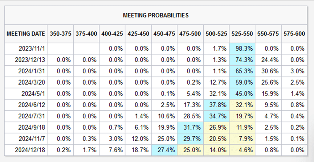Viewport: 314px width, 162px height.
Task: Click the MEETING DATE column header
Action: 26,34
